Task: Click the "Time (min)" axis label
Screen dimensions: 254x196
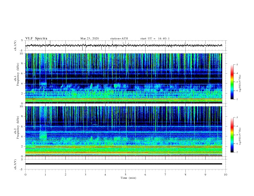Action: coord(128,178)
